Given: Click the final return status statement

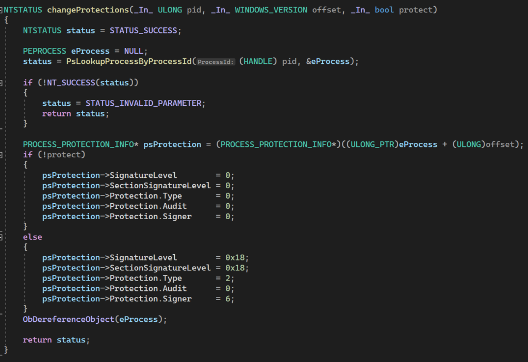Looking at the screenshot, I should coord(56,340).
